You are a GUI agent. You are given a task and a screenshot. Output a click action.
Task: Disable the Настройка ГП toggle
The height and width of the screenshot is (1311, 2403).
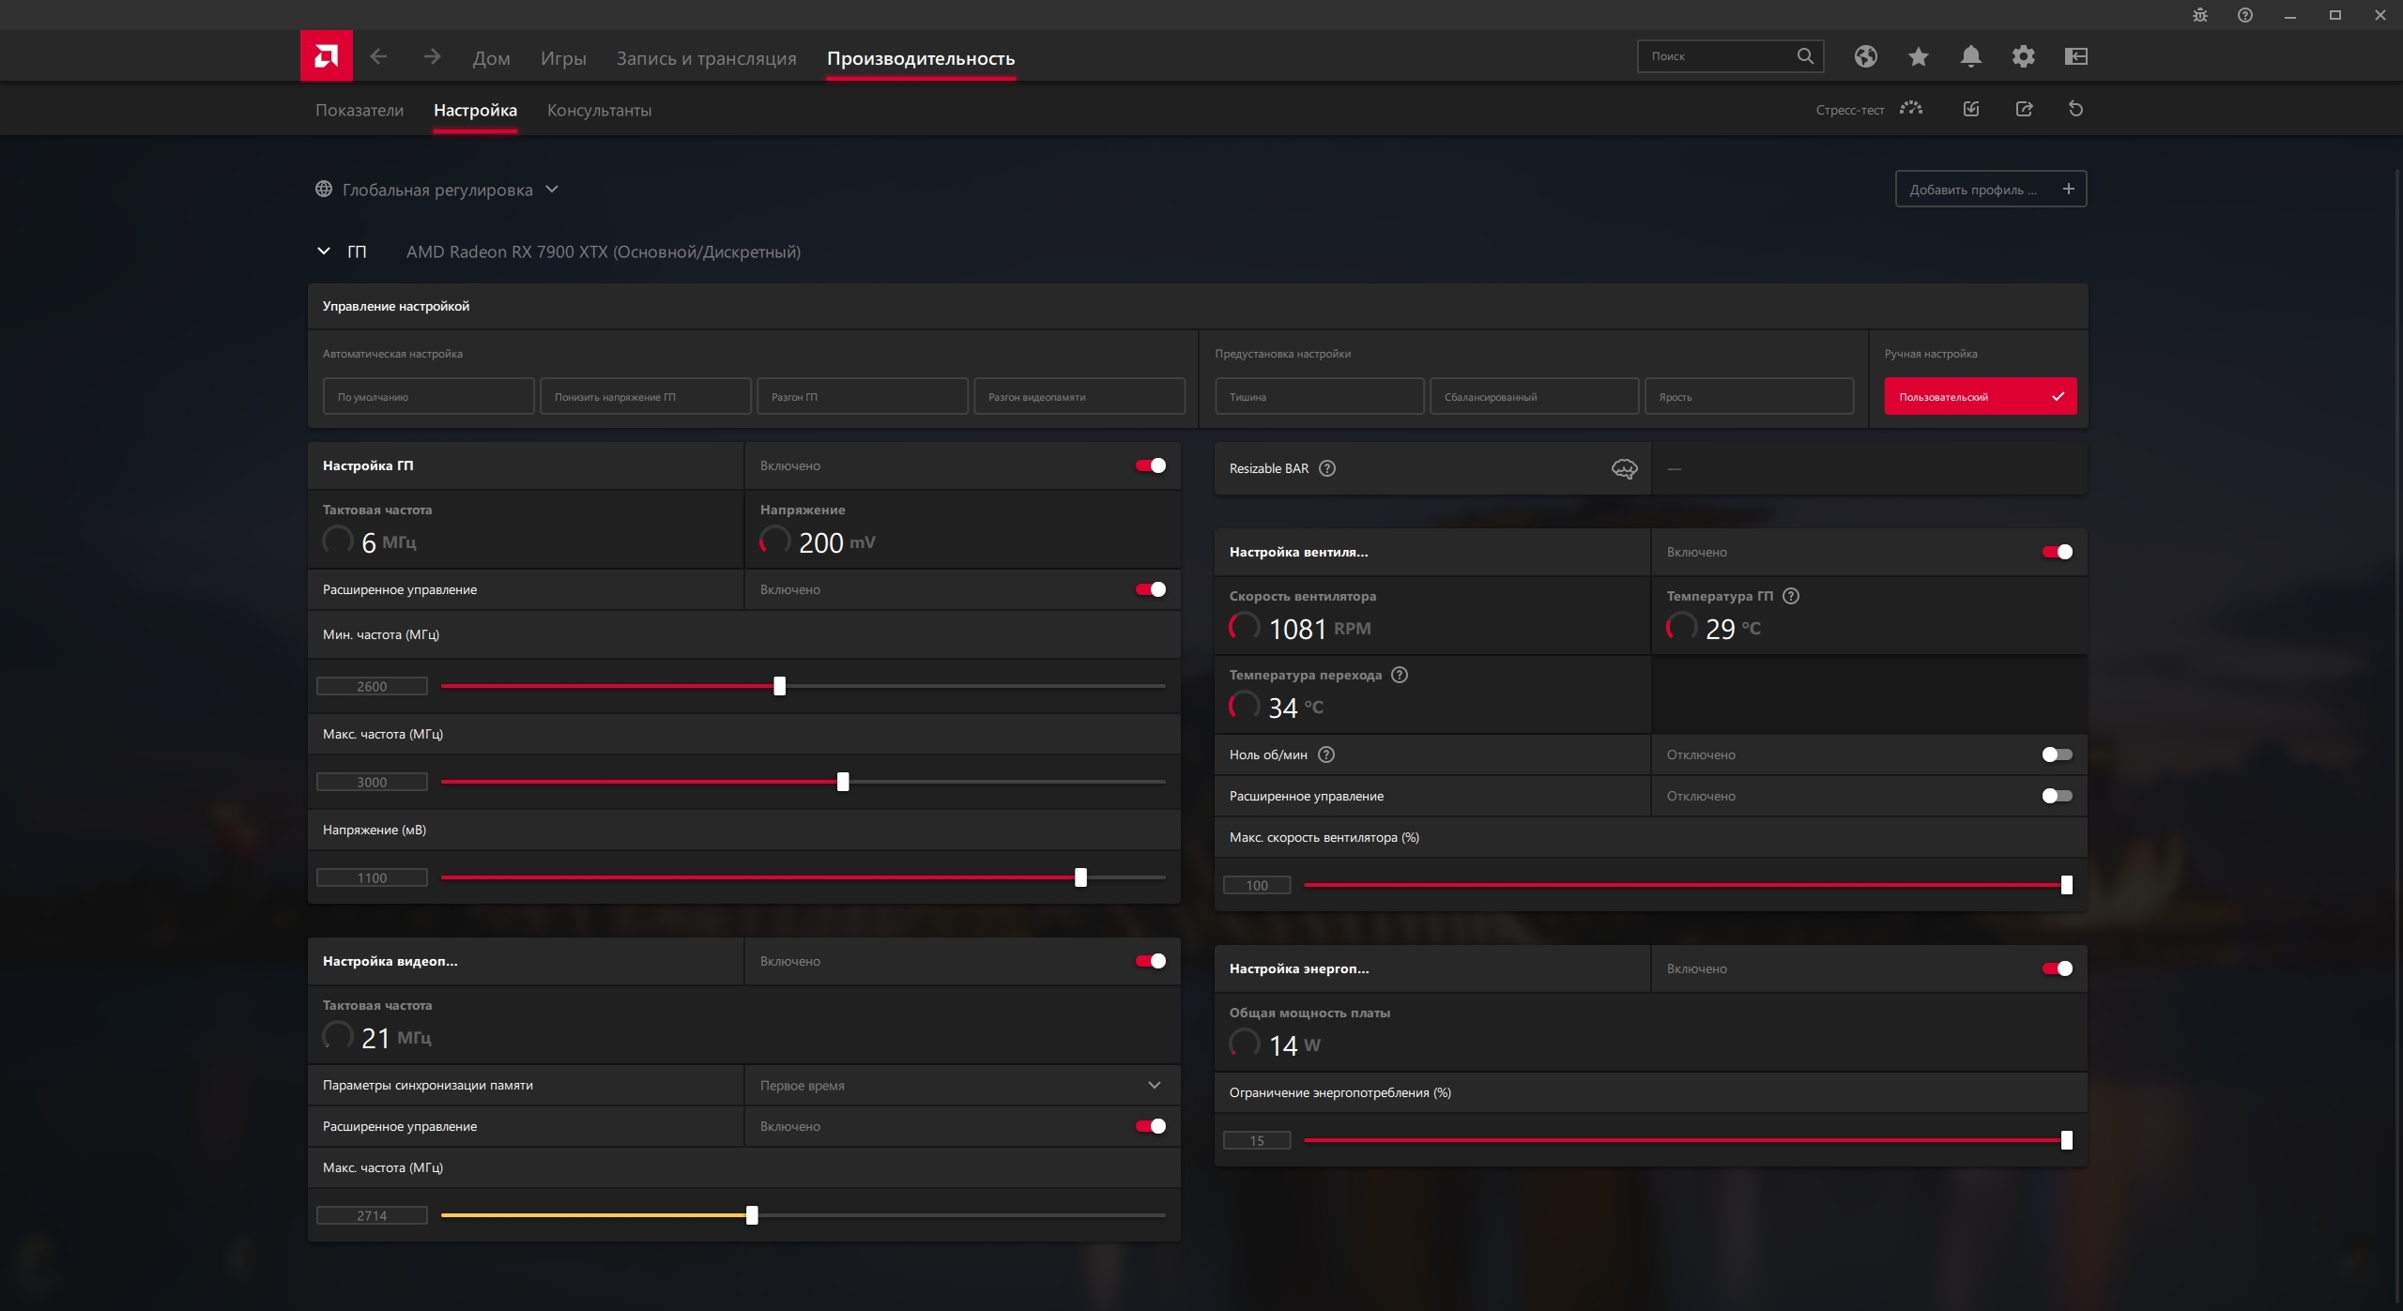pyautogui.click(x=1150, y=465)
